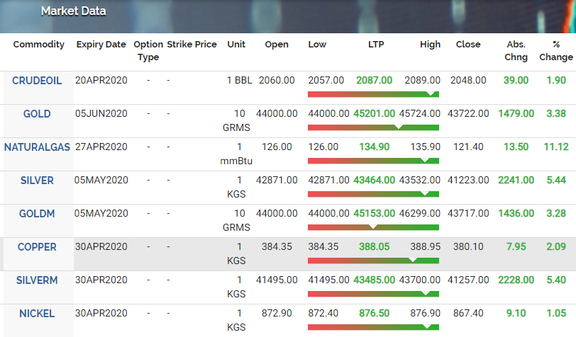
Task: Click the Market Data panel title
Action: coord(74,11)
